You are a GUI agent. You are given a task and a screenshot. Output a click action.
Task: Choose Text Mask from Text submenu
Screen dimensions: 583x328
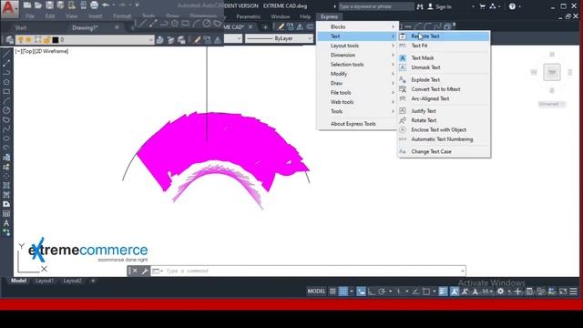[444, 58]
